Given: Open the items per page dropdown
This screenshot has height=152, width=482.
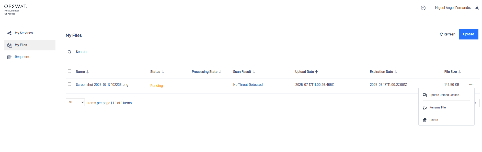Looking at the screenshot, I should click(75, 102).
